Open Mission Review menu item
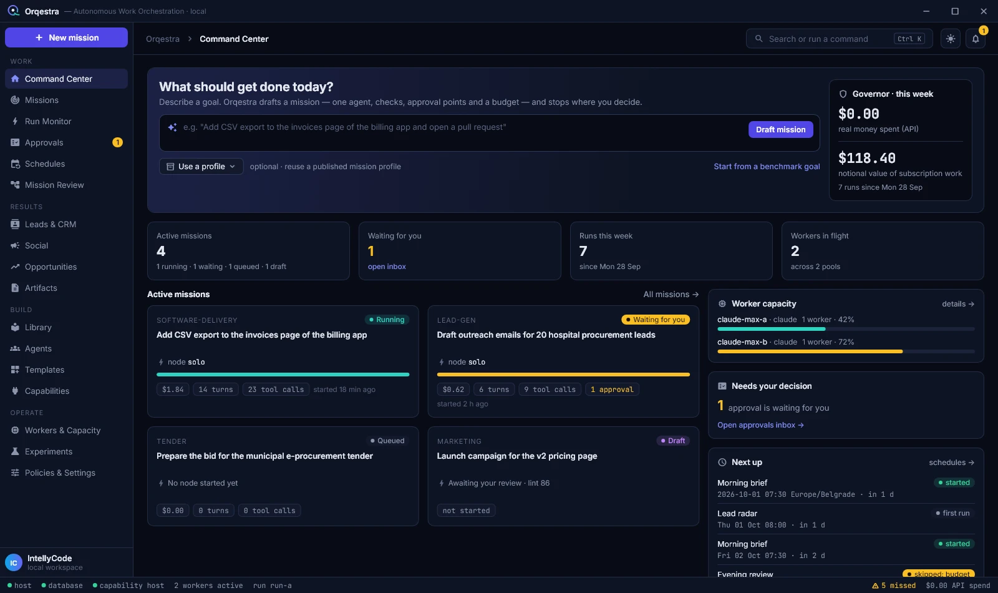The width and height of the screenshot is (998, 593). pyautogui.click(x=66, y=185)
